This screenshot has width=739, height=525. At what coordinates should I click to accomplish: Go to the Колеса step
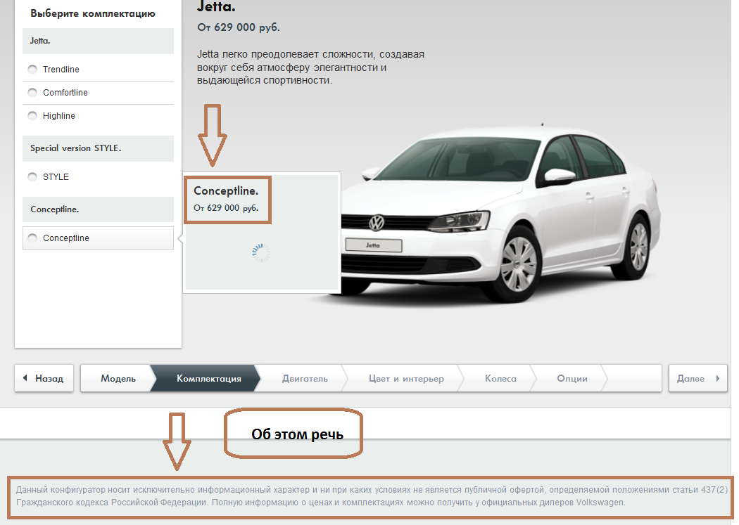(500, 378)
